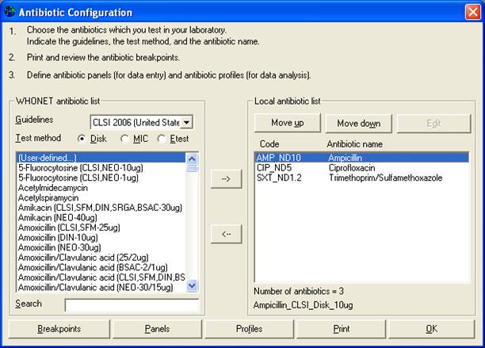Open the Guidelines dropdown
485x348 pixels.
pos(186,123)
